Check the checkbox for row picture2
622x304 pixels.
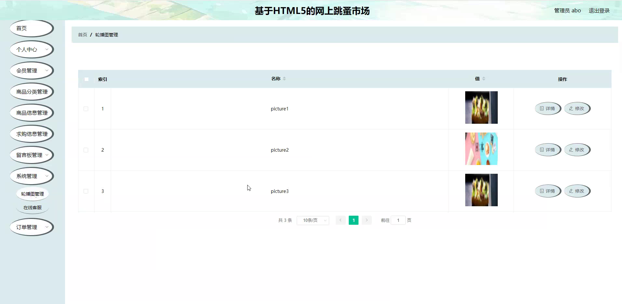86,150
